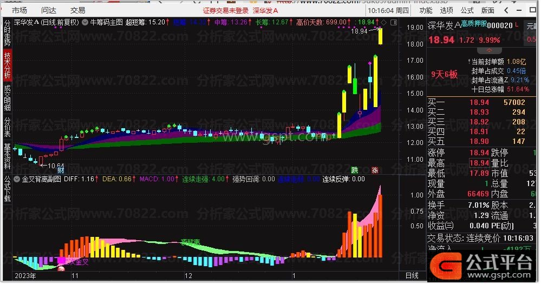Image resolution: width=541 pixels, height=284 pixels.
Task: Click the 外盘 value 66469
Action: pos(478,194)
